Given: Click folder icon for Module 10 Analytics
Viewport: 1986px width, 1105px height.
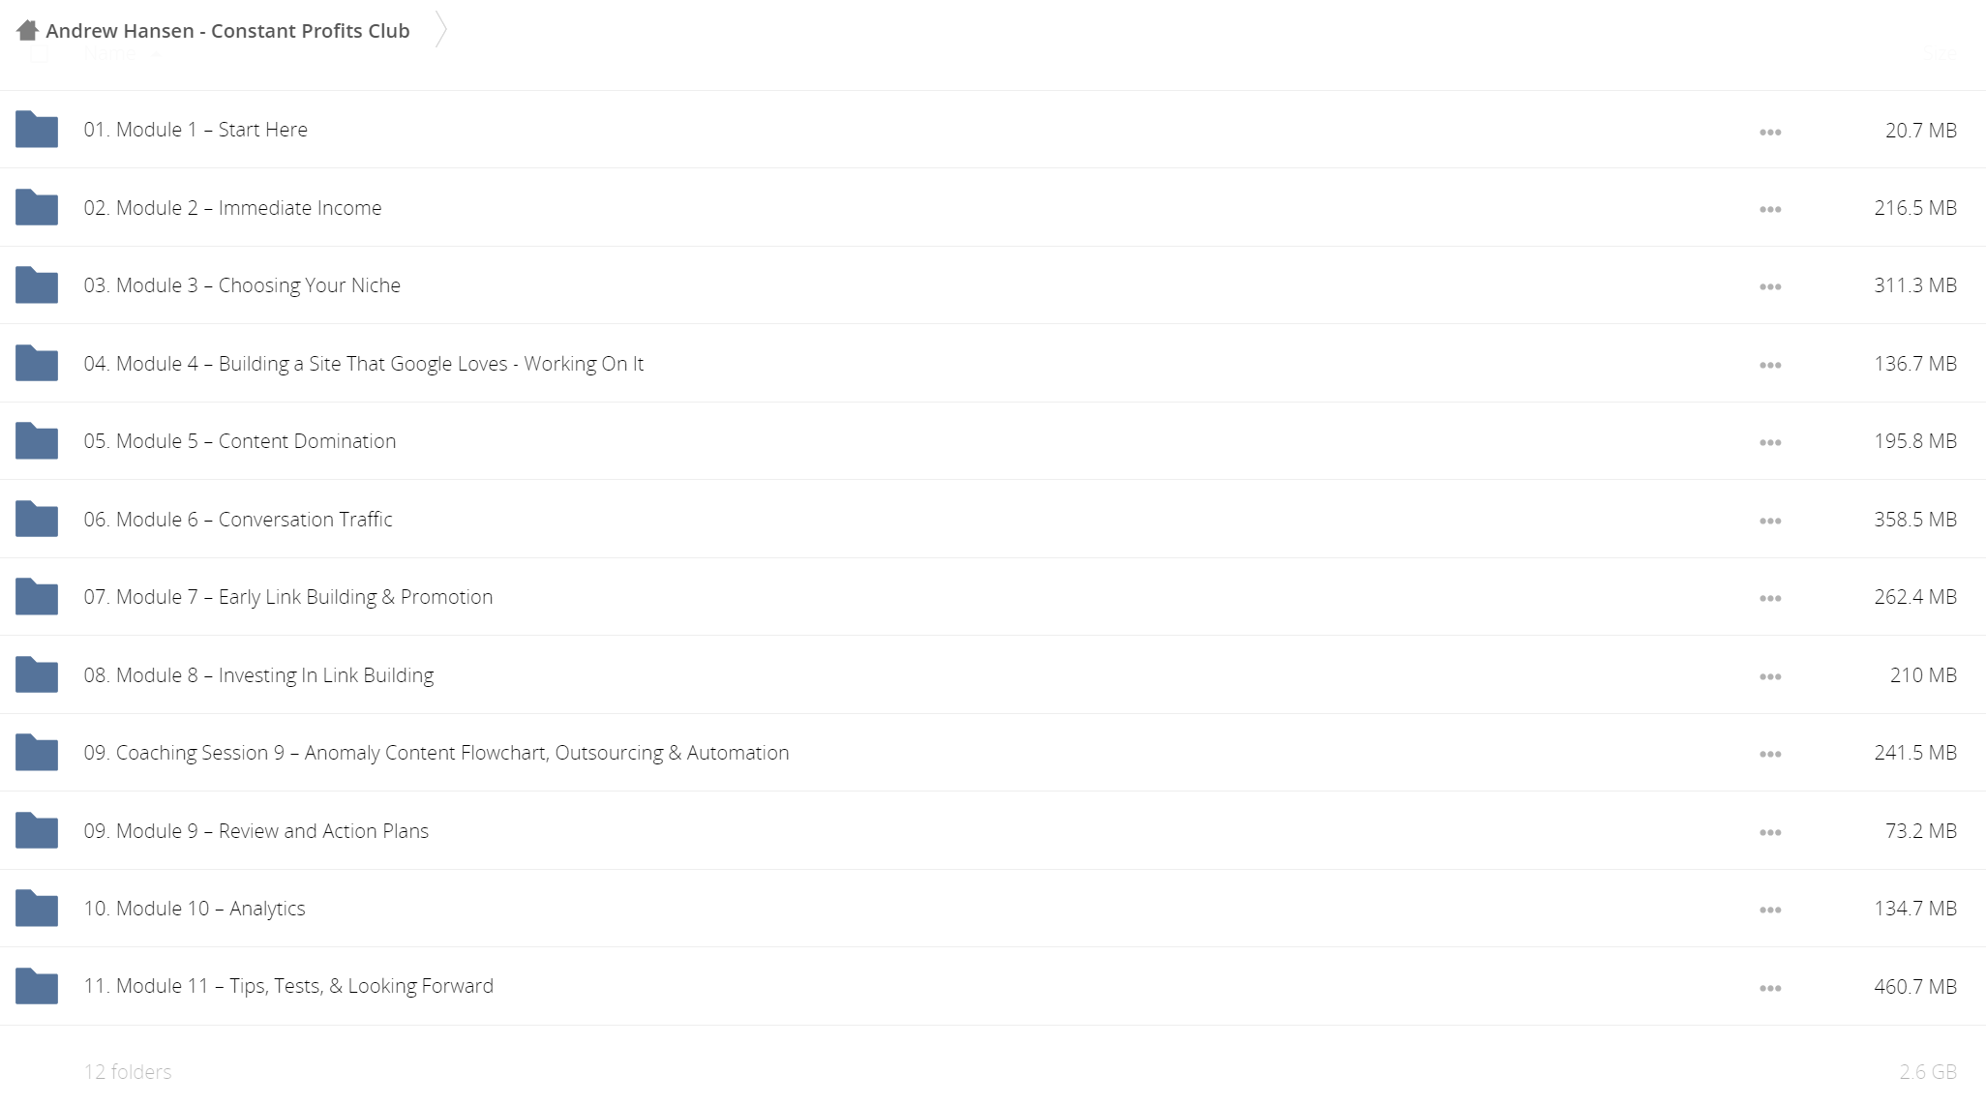Looking at the screenshot, I should tap(37, 909).
